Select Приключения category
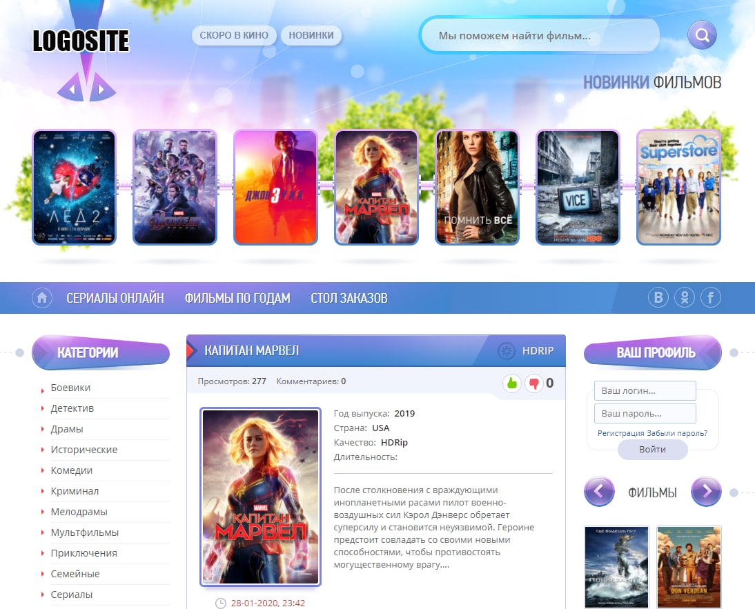Viewport: 755px width, 609px height. [x=84, y=553]
